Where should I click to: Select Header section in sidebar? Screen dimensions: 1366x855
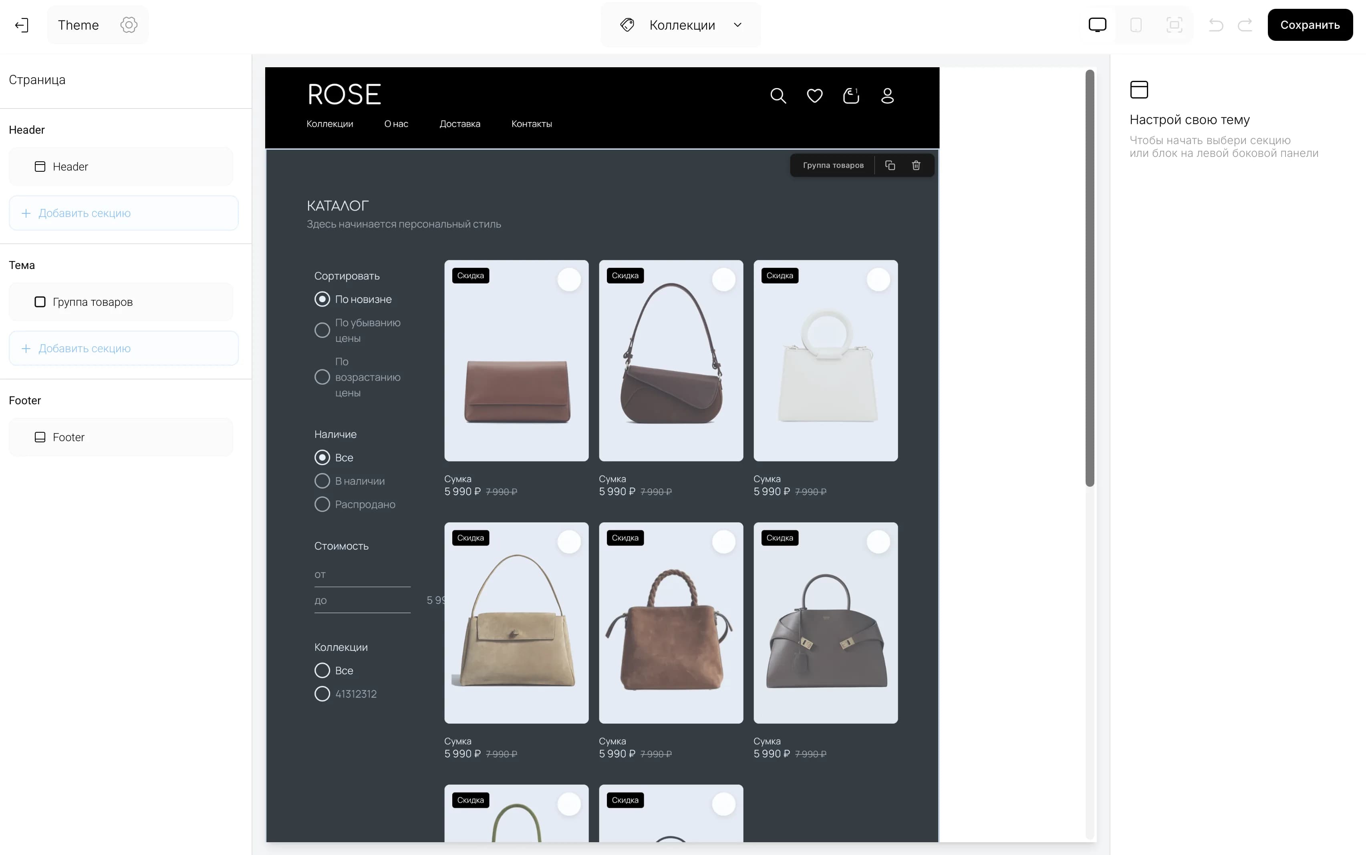(x=121, y=167)
